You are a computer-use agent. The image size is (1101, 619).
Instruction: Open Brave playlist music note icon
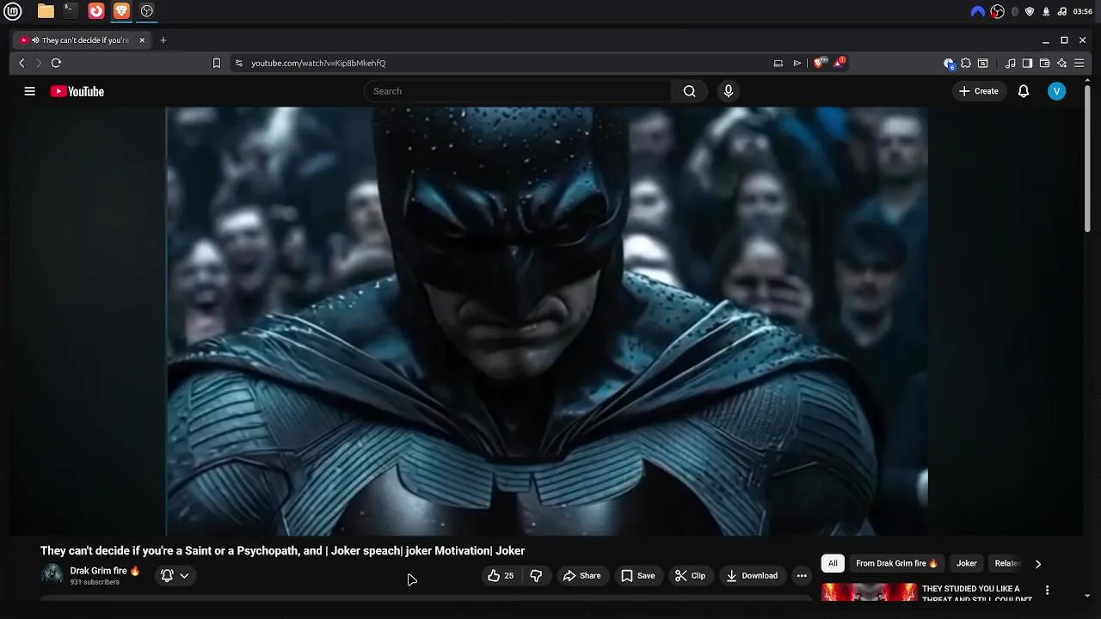coord(1011,63)
